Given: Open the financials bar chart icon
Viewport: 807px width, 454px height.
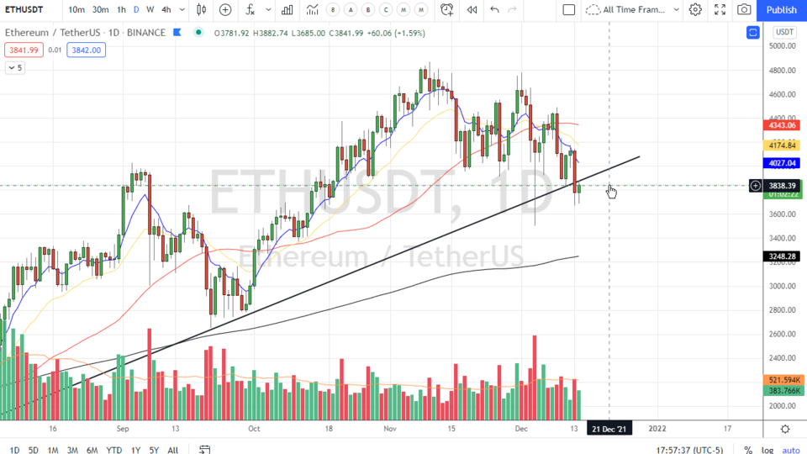Looking at the screenshot, I should [x=287, y=10].
